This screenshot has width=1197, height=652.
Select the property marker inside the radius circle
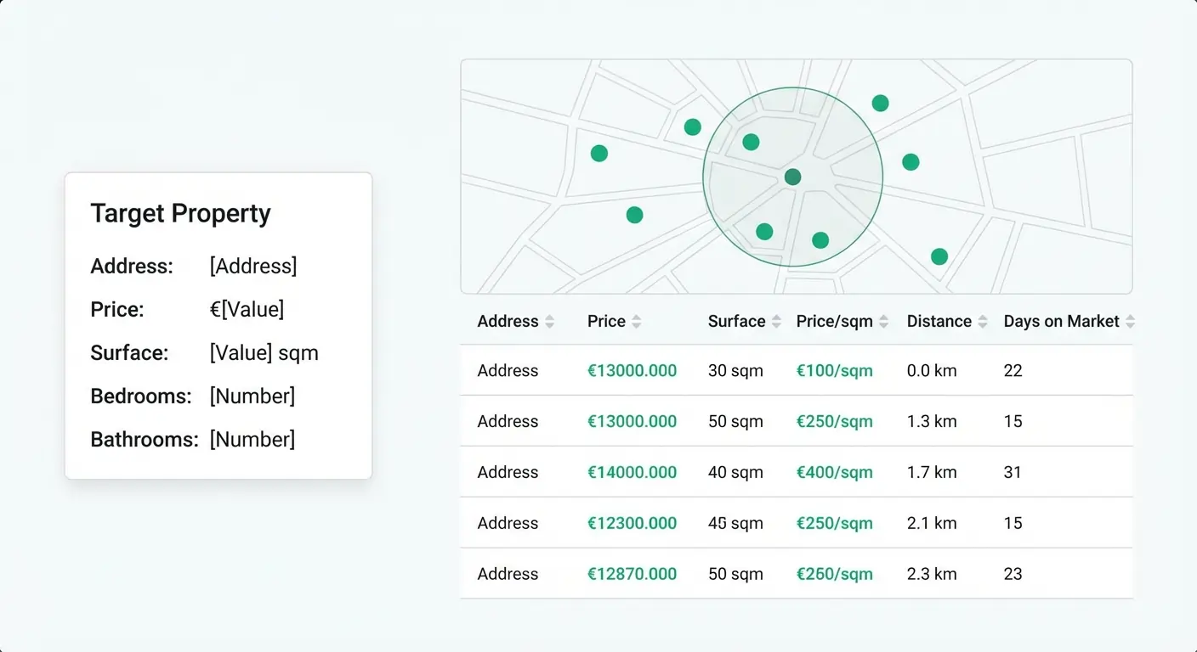(751, 142)
